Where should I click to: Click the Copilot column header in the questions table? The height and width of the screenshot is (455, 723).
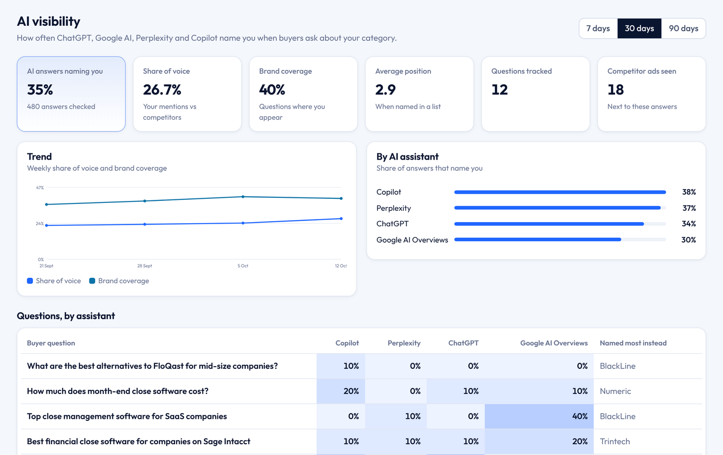point(347,343)
